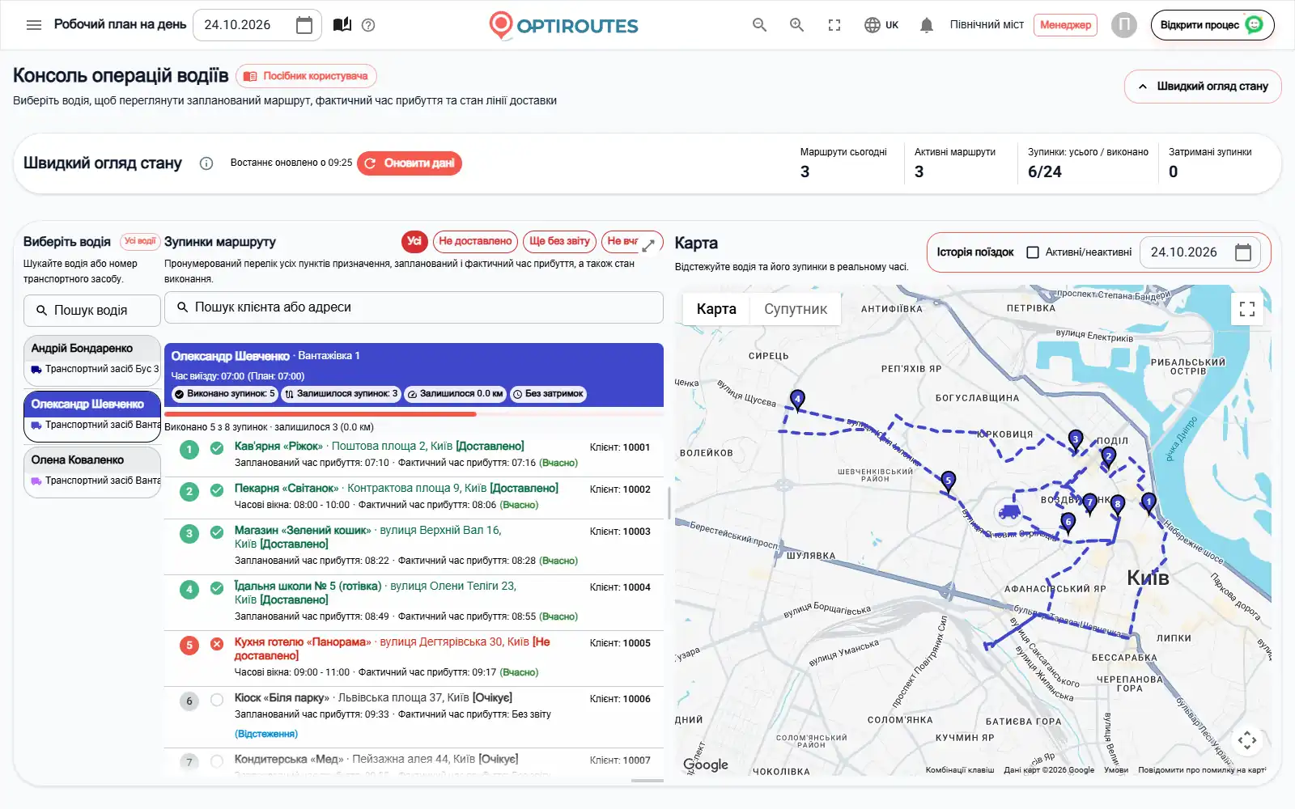Image resolution: width=1295 pixels, height=809 pixels.
Task: Select the Усі водії driver filter
Action: click(x=140, y=241)
